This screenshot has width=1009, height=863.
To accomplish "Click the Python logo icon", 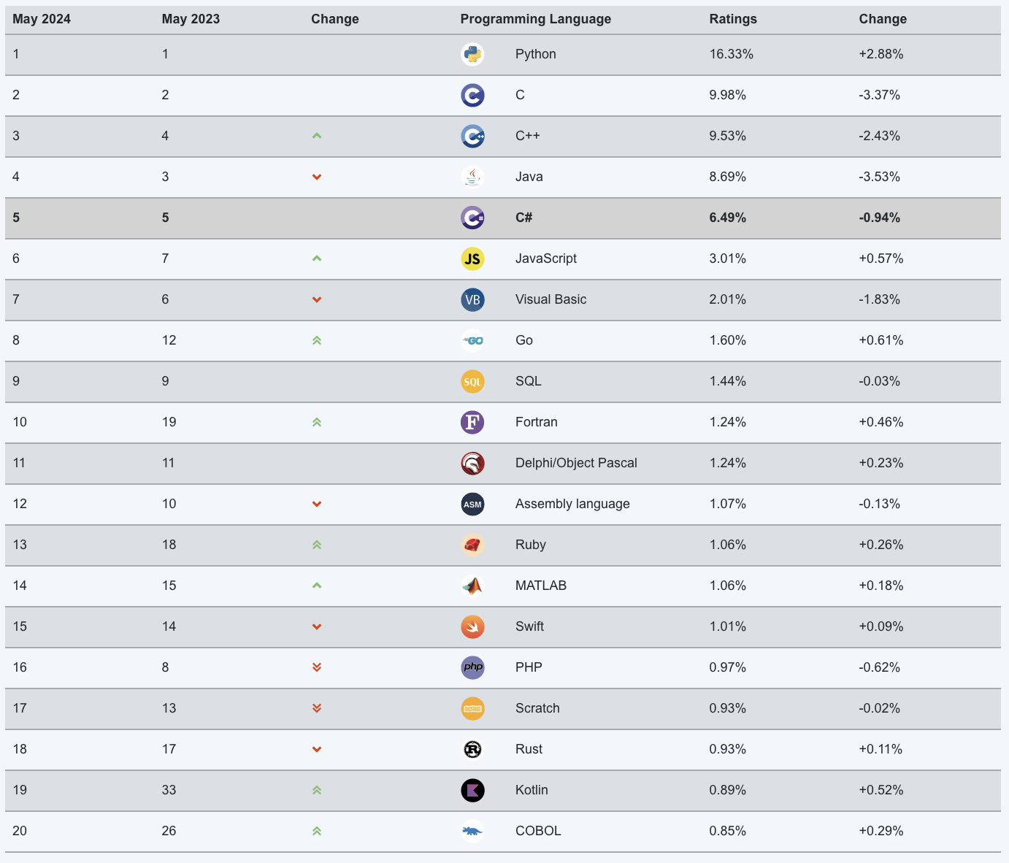I will tap(472, 54).
